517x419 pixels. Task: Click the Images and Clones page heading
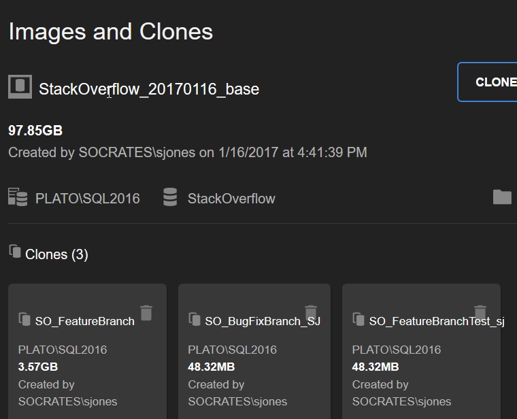(x=111, y=32)
